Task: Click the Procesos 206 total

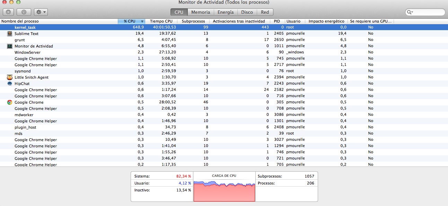Action: [x=310, y=183]
